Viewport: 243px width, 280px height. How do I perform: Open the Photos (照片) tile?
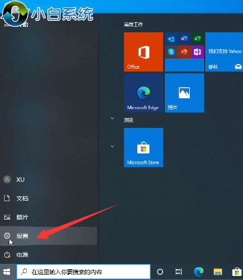click(x=184, y=93)
